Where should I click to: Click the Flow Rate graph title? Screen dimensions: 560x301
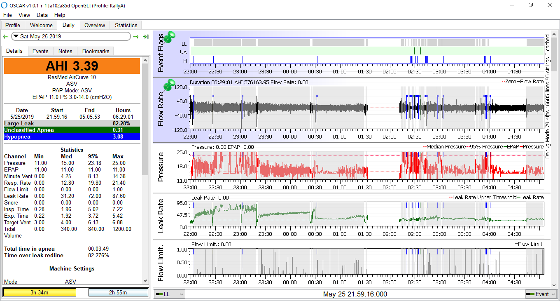[161, 109]
